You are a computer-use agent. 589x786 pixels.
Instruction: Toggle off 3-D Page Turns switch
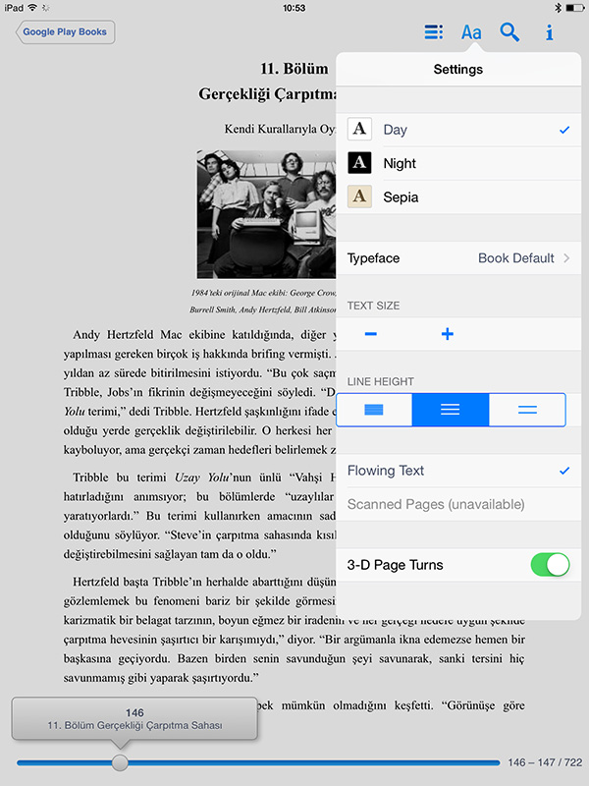click(x=550, y=565)
